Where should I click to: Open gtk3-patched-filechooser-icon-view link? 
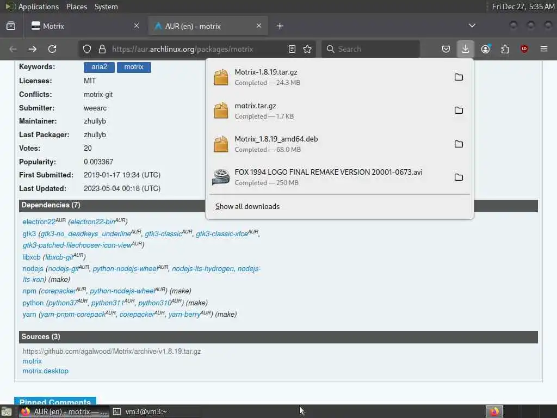[x=77, y=245]
